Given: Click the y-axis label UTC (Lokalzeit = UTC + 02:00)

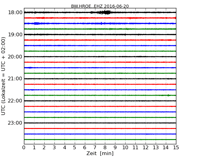Looking at the screenshot, I should 3,76.
